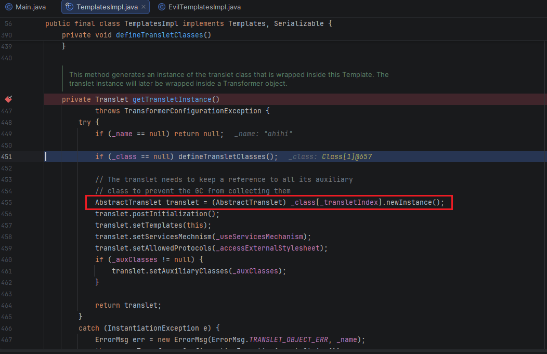This screenshot has width=547, height=354.
Task: Click the rendered doc comment block
Action: click(229, 79)
